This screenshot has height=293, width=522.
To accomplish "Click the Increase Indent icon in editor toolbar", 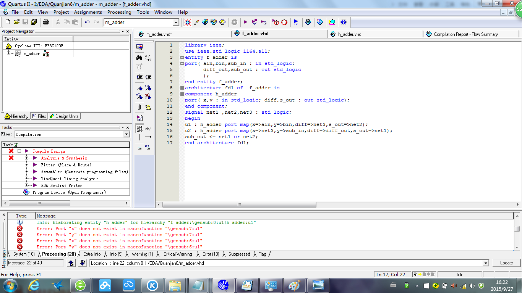I will [x=139, y=77].
